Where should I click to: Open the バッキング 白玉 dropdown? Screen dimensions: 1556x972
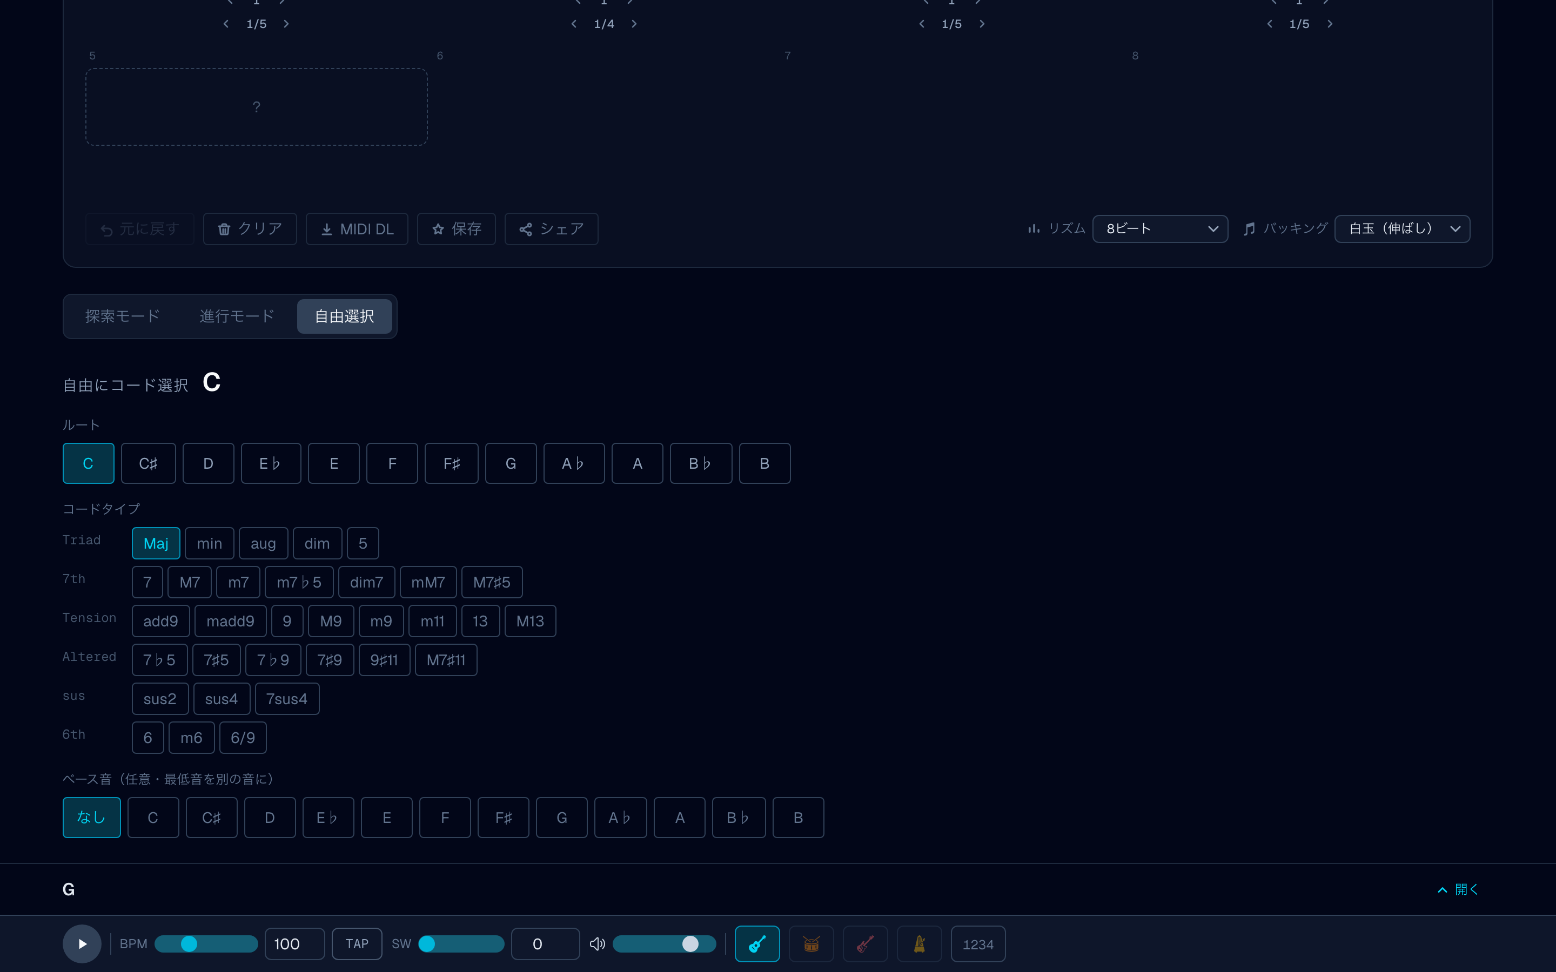pyautogui.click(x=1401, y=229)
